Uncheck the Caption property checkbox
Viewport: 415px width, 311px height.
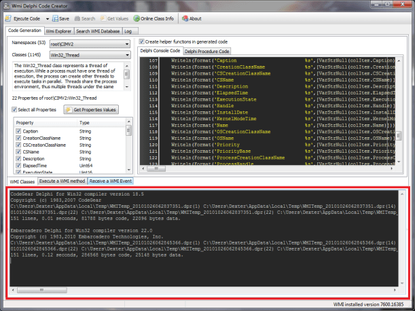[x=18, y=130]
